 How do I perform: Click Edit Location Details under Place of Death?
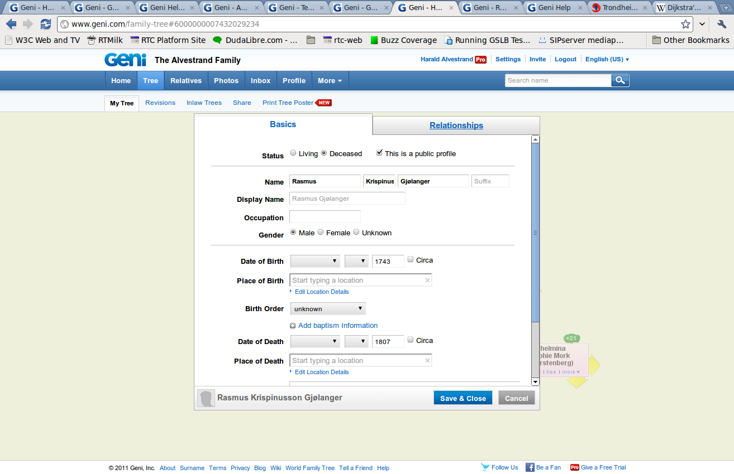[x=321, y=372]
